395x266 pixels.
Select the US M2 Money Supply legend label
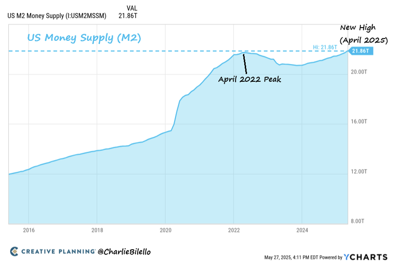[x=57, y=16]
